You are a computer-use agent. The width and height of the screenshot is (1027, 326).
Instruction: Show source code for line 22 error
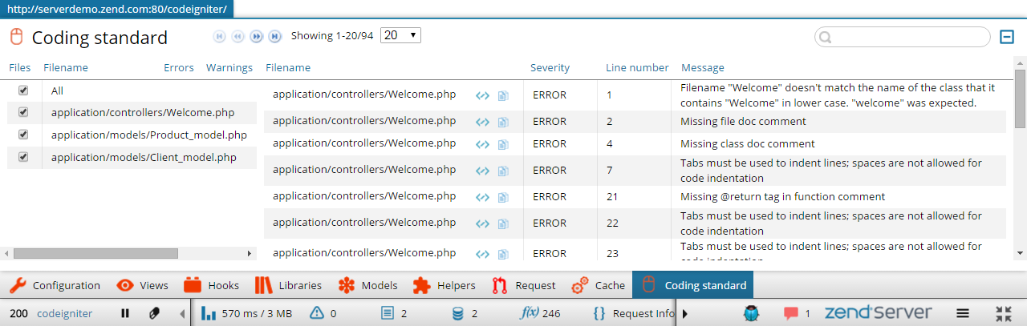[482, 223]
